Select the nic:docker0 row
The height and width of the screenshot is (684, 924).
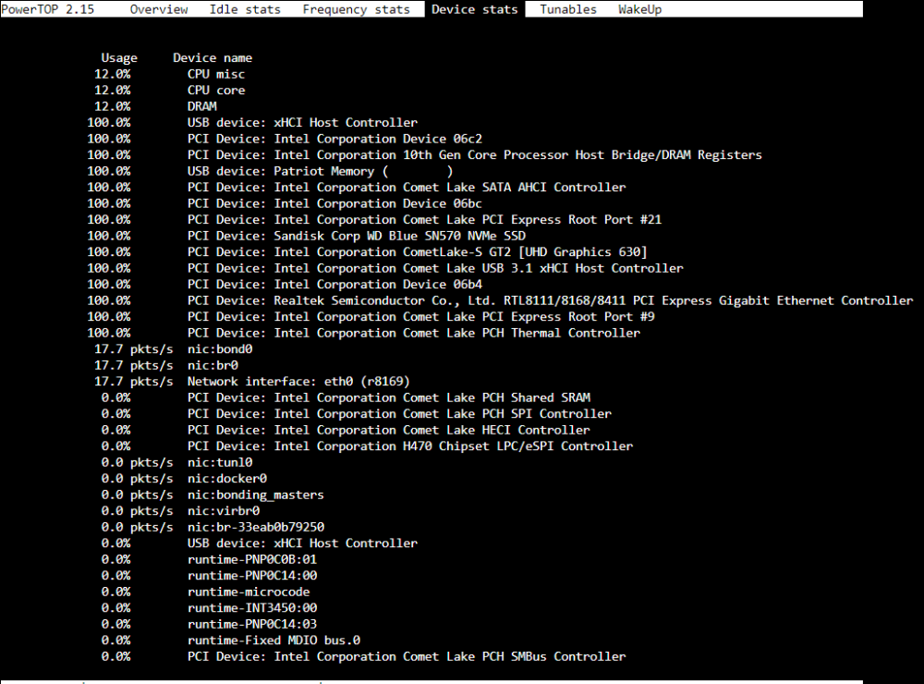[184, 478]
